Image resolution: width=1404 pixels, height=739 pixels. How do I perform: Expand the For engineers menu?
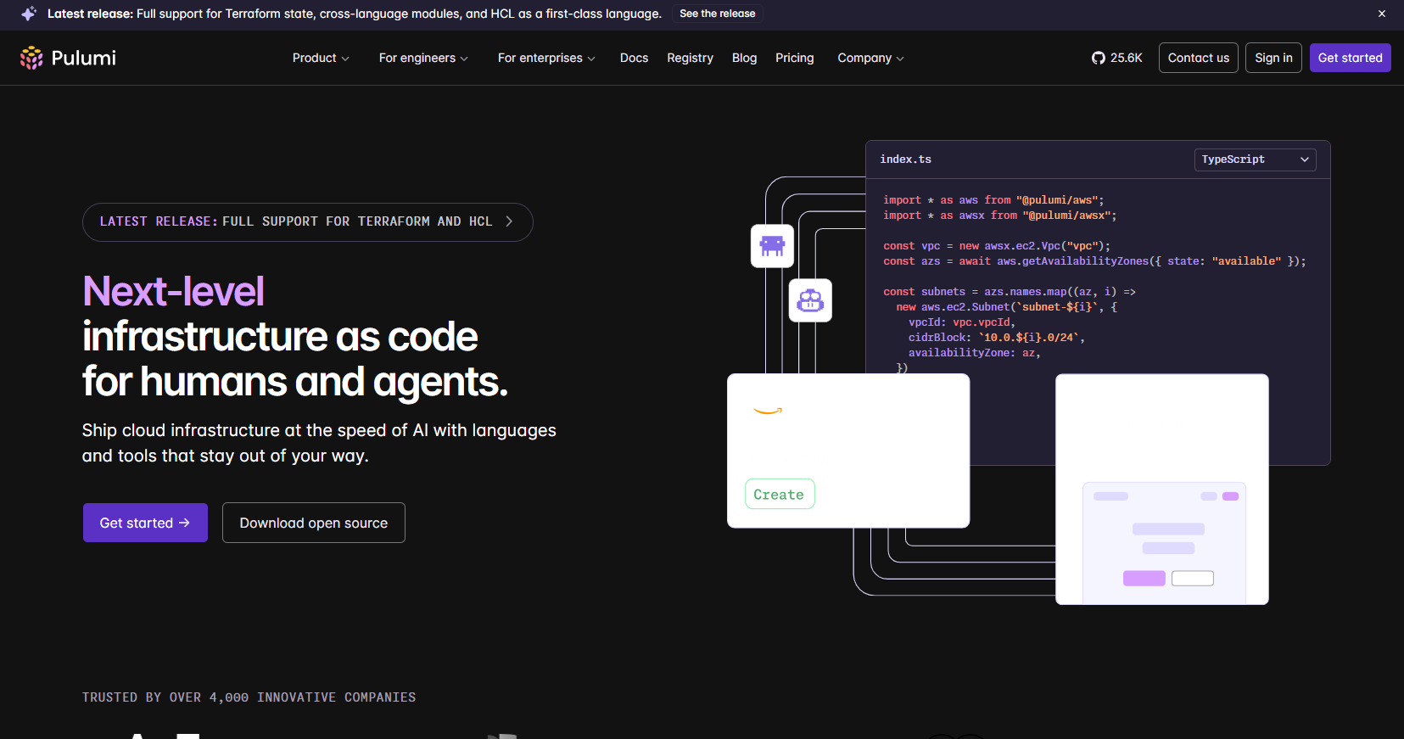point(423,58)
